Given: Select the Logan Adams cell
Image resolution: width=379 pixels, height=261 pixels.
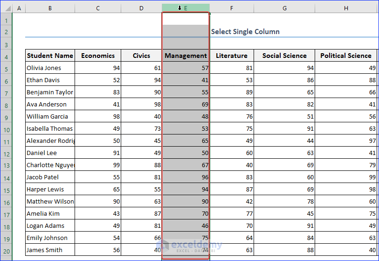Looking at the screenshot, I should click(x=50, y=226).
